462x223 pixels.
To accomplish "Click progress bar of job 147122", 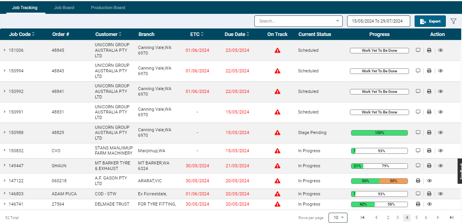I will (379, 181).
